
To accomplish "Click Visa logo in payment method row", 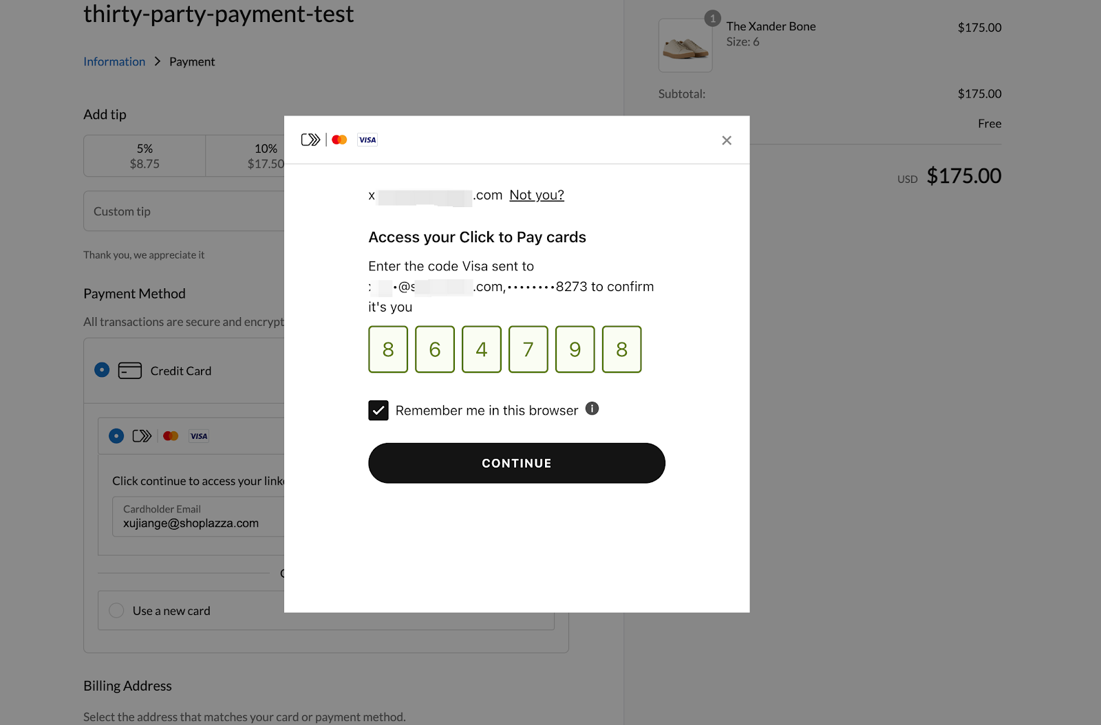I will click(199, 436).
